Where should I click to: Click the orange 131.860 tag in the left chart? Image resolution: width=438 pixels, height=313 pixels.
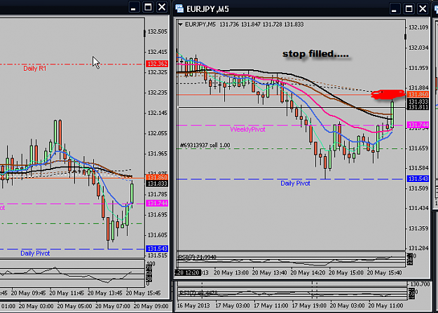pos(157,177)
